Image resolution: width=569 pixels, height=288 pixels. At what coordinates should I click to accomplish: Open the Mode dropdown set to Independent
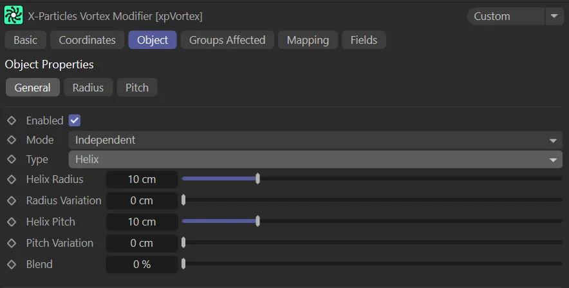coord(315,140)
